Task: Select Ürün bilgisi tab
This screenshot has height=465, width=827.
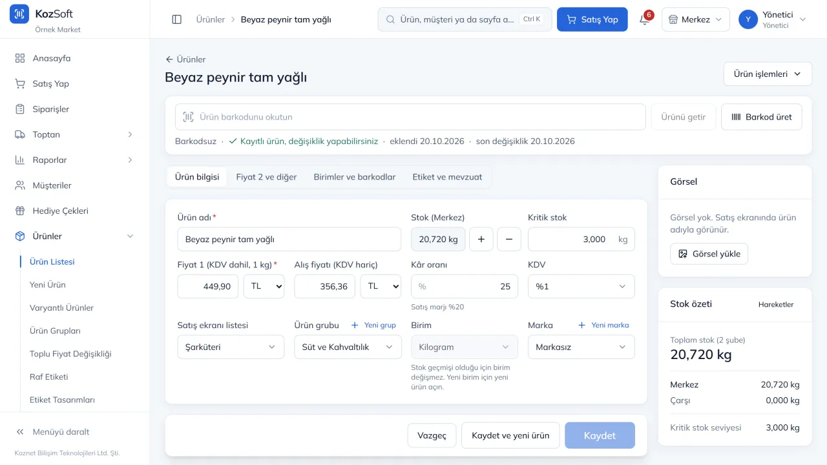Action: pos(197,177)
